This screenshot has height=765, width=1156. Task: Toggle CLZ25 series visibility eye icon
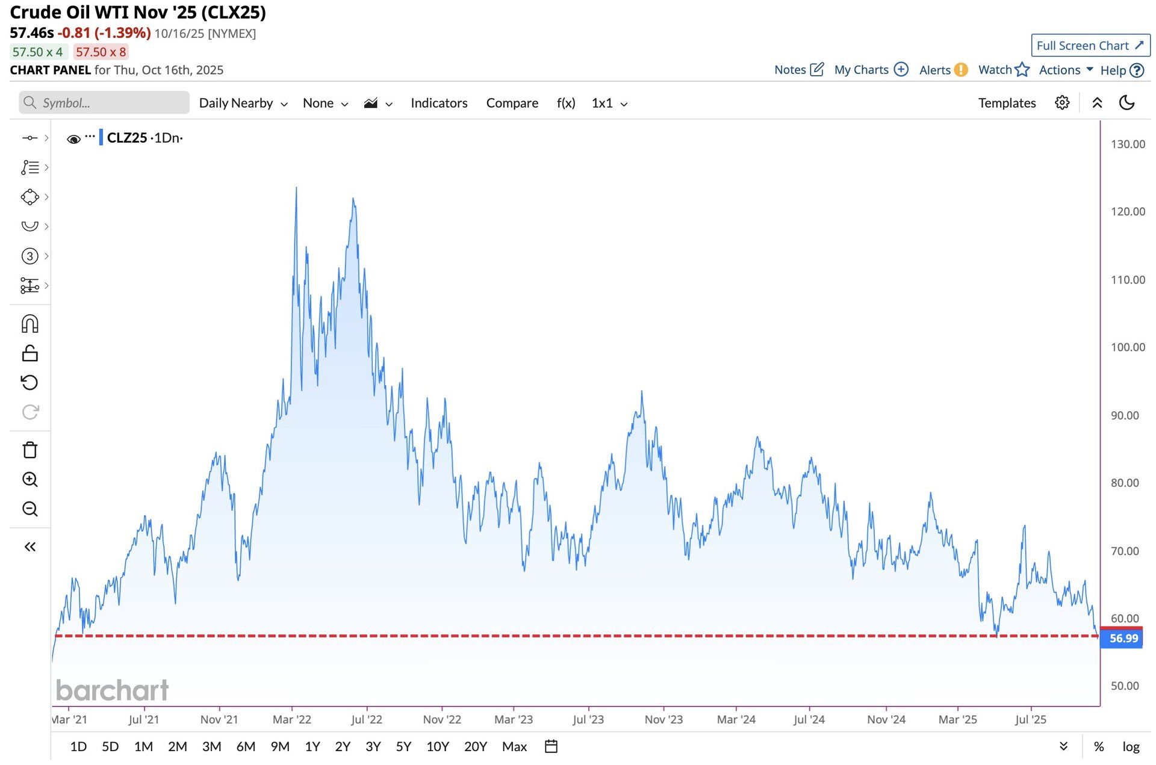pos(73,139)
